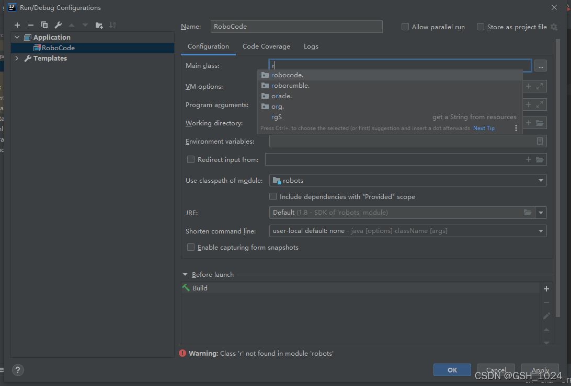Screen dimensions: 571x386
Task: Open Store as project file gear settings
Action: (554, 27)
